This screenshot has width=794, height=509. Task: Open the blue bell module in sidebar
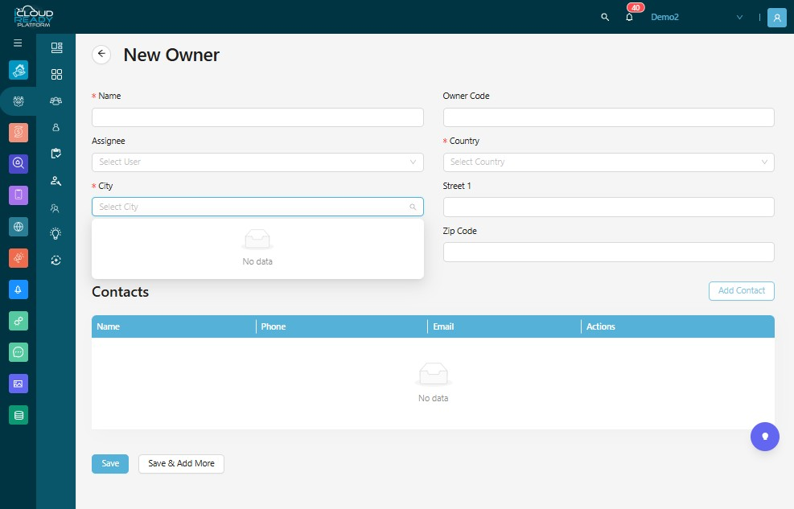click(x=19, y=289)
